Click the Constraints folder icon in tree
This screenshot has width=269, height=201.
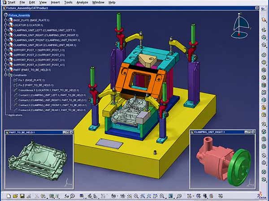(11, 75)
